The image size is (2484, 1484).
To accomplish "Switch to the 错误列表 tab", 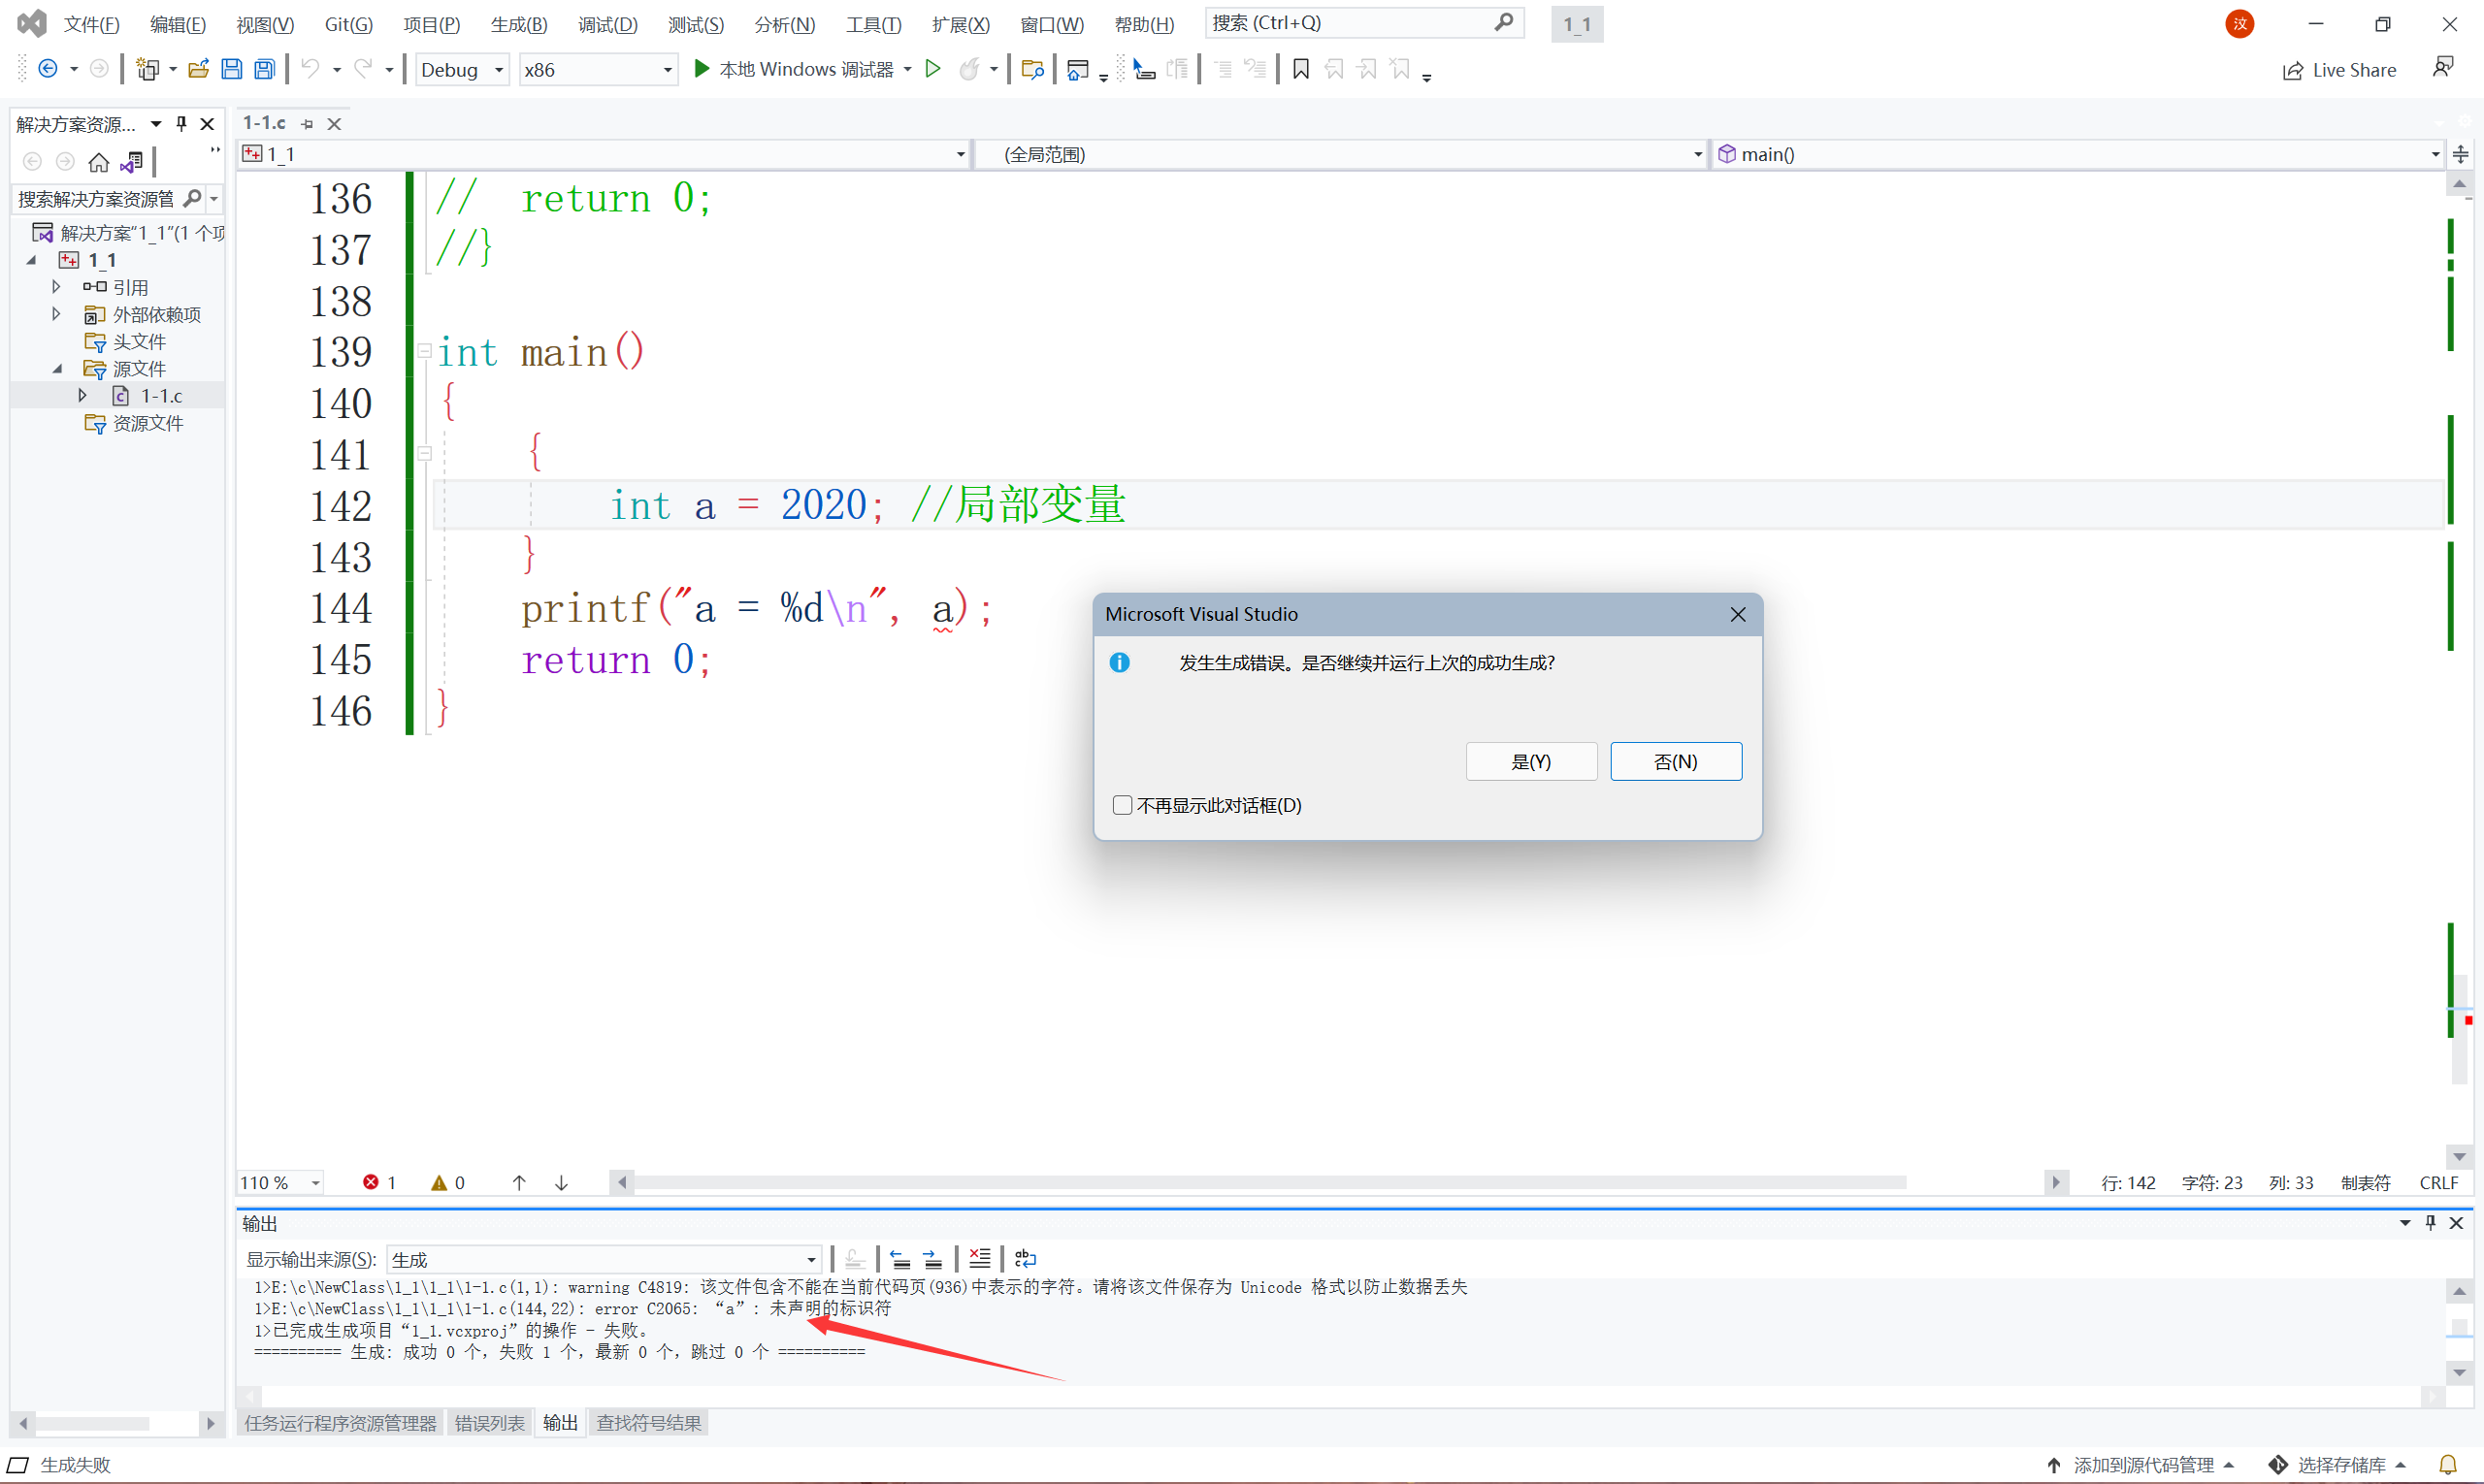I will coord(489,1423).
